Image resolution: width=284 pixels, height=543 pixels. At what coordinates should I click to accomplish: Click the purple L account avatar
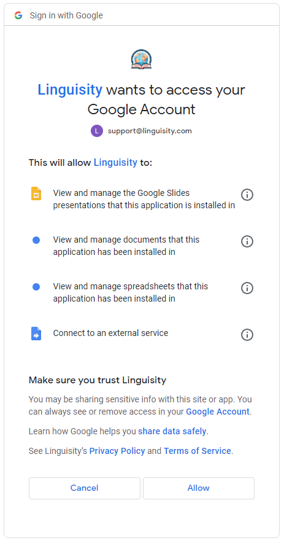click(x=97, y=131)
